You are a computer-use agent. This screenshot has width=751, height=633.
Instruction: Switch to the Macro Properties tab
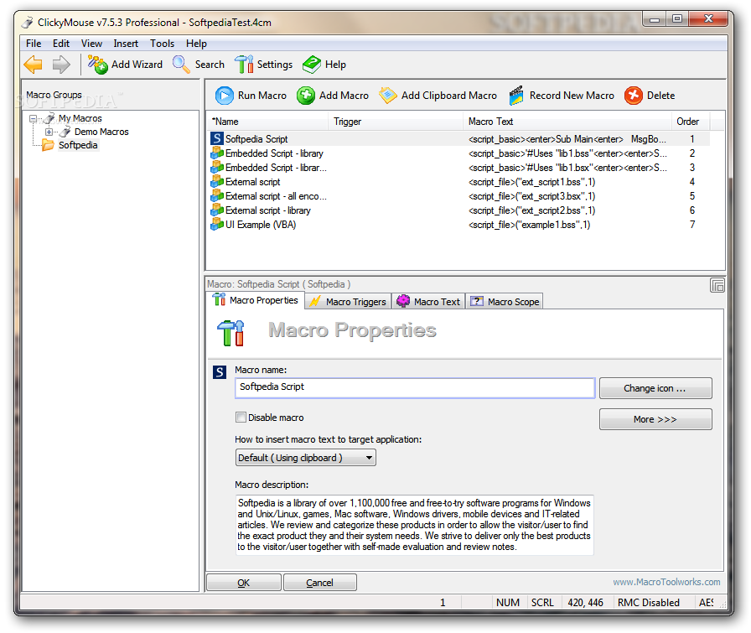click(x=256, y=300)
